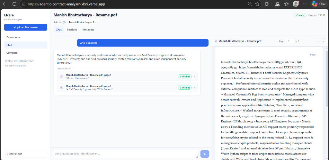Open Chat in the sidebar
Viewport: 329px width, 160px height.
tap(26, 45)
